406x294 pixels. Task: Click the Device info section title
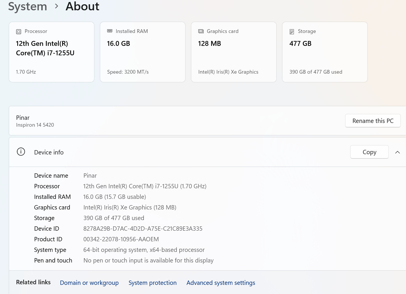[x=49, y=152]
